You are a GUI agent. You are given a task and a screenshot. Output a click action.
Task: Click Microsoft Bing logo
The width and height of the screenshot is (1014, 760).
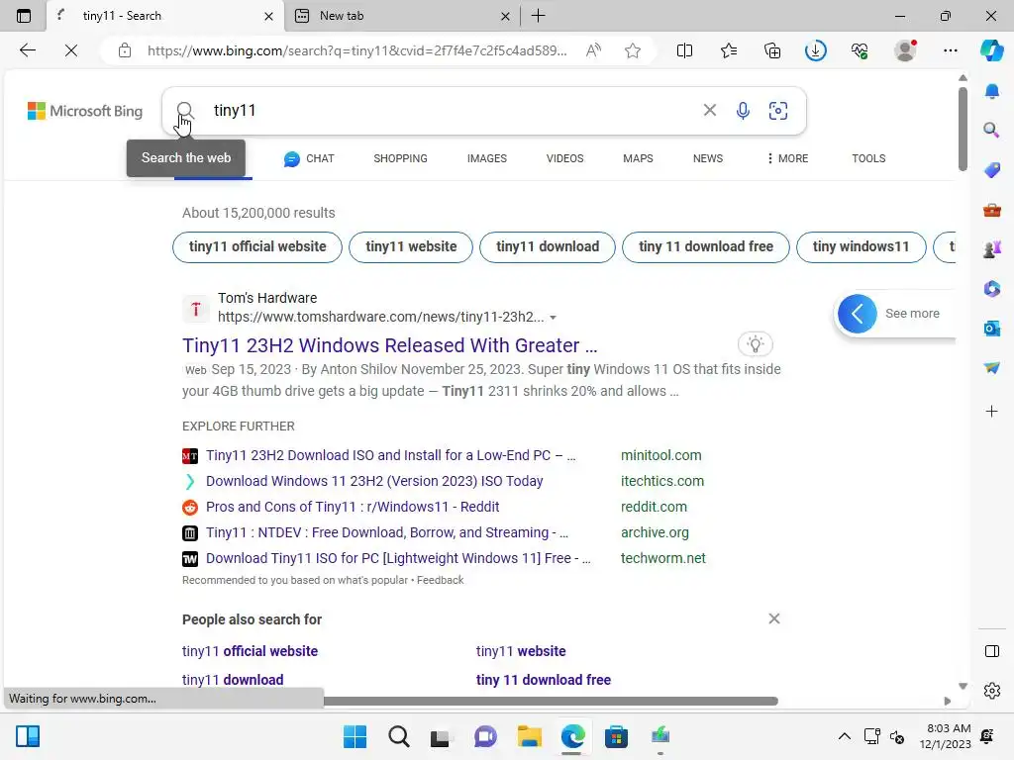click(x=85, y=111)
